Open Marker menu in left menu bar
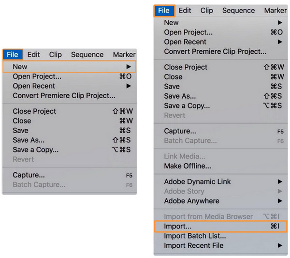290x258 pixels. tap(124, 54)
